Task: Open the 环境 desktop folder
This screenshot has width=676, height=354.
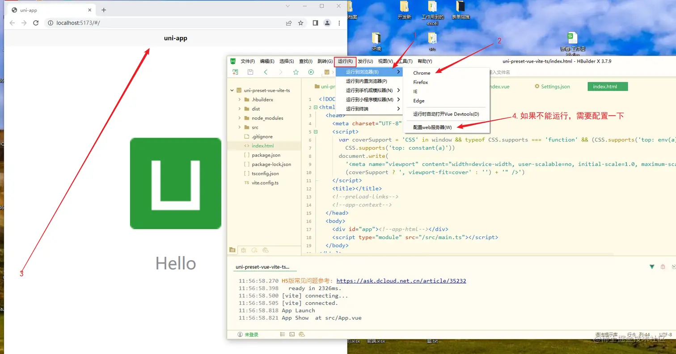Action: tap(376, 42)
